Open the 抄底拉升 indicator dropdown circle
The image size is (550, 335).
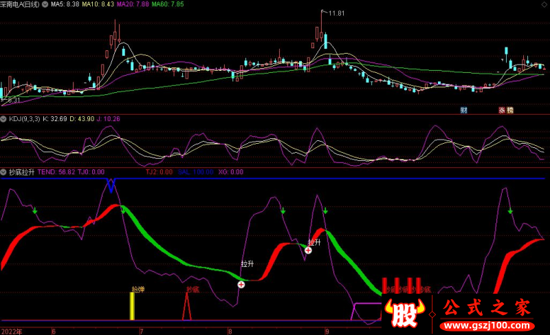(3, 172)
